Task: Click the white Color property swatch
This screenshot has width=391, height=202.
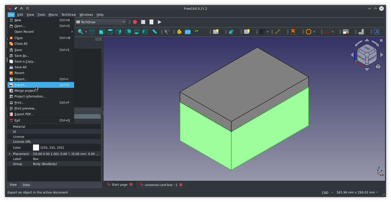Action: click(36, 147)
